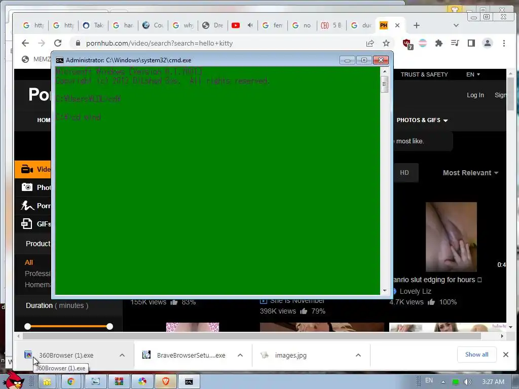Open the Most Relevant sort dropdown
519x389 pixels.
coord(470,173)
